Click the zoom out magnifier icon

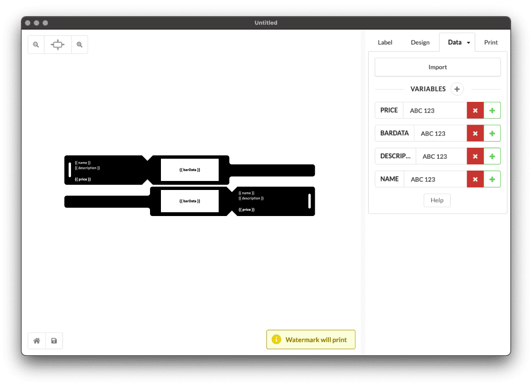tap(36, 45)
